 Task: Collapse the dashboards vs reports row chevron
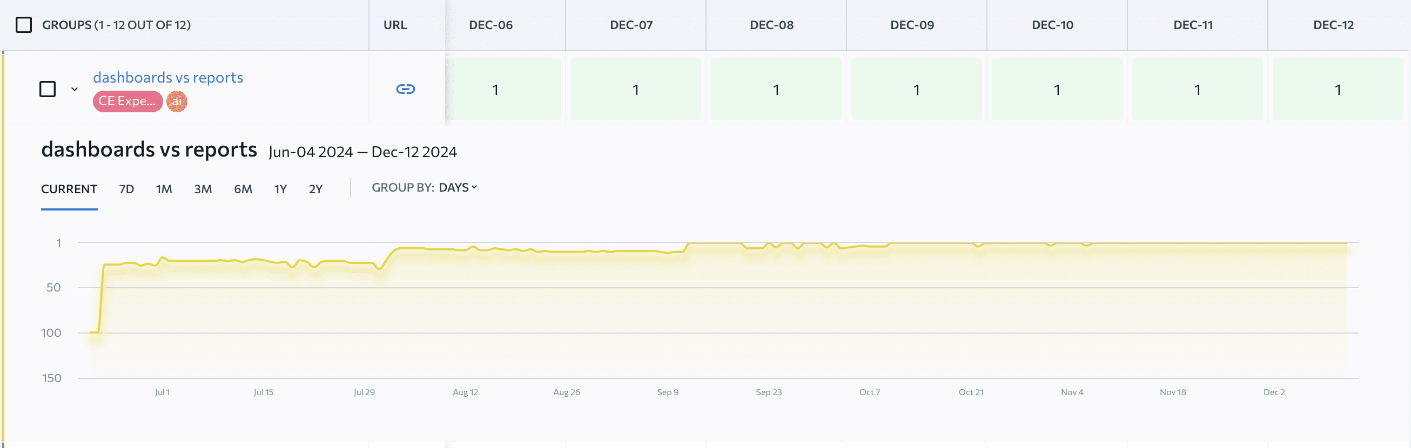tap(75, 89)
